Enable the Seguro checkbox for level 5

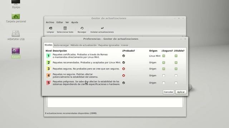[164, 83]
